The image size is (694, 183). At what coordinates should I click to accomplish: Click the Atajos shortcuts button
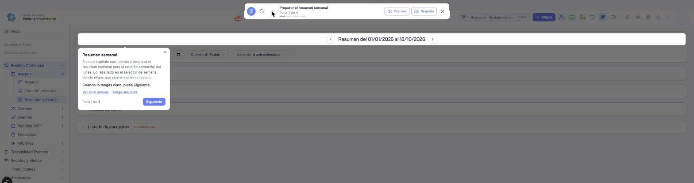coord(544,17)
